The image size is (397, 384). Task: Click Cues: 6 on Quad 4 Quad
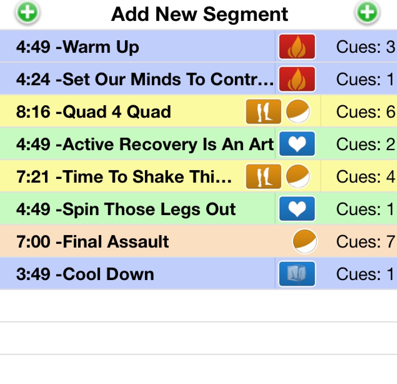point(366,112)
